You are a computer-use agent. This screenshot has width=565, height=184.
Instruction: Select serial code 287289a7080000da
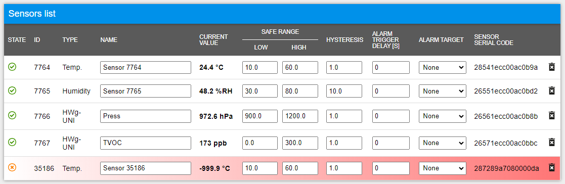pos(507,168)
